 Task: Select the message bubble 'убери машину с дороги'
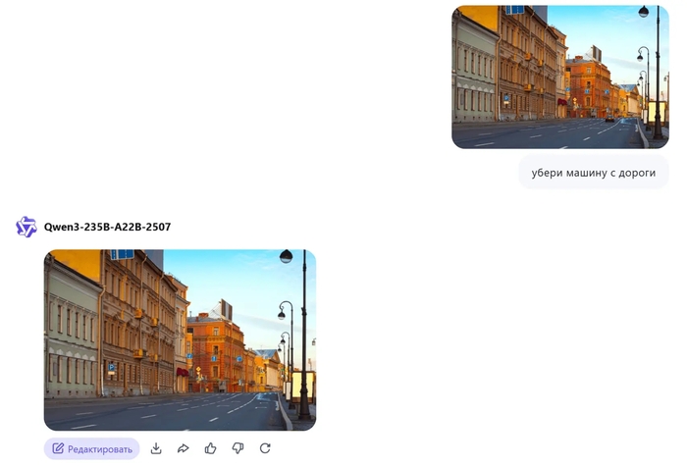(593, 173)
